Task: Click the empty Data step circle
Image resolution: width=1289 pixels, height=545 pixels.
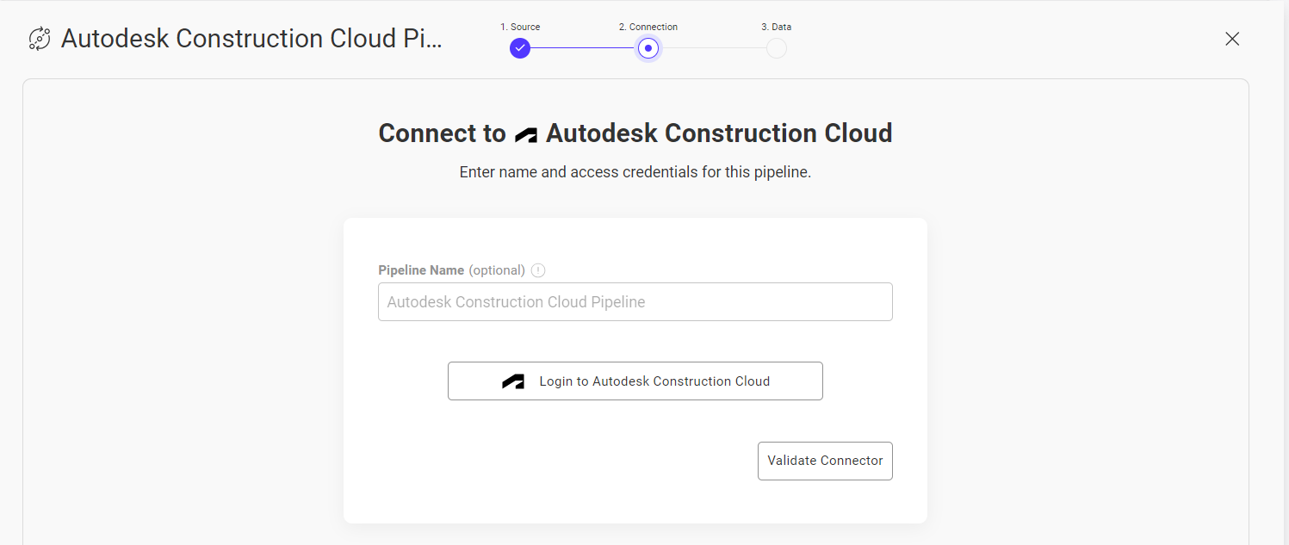Action: click(x=776, y=48)
